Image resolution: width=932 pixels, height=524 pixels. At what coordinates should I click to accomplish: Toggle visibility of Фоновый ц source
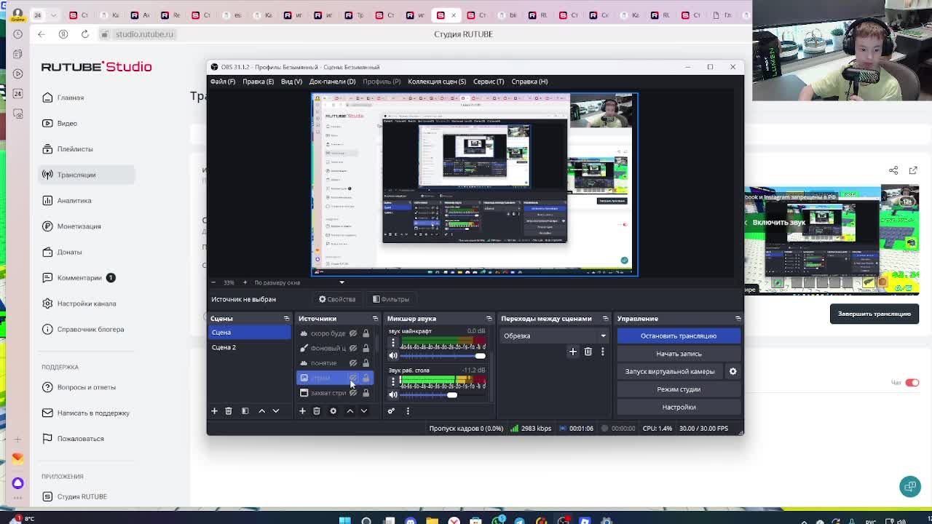pos(353,348)
